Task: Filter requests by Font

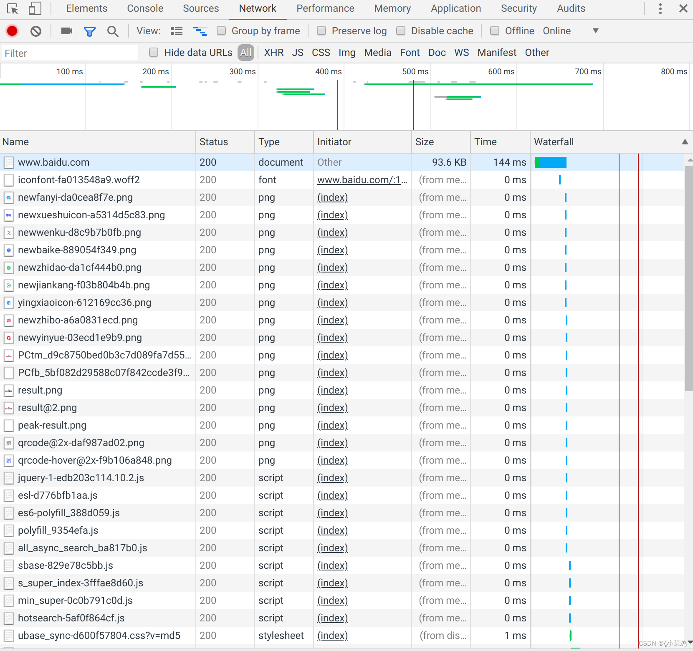Action: (x=410, y=53)
